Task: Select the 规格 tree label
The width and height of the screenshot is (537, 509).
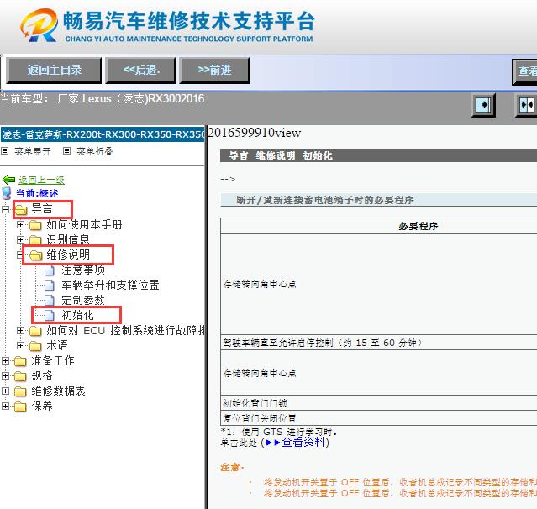Action: click(x=42, y=375)
